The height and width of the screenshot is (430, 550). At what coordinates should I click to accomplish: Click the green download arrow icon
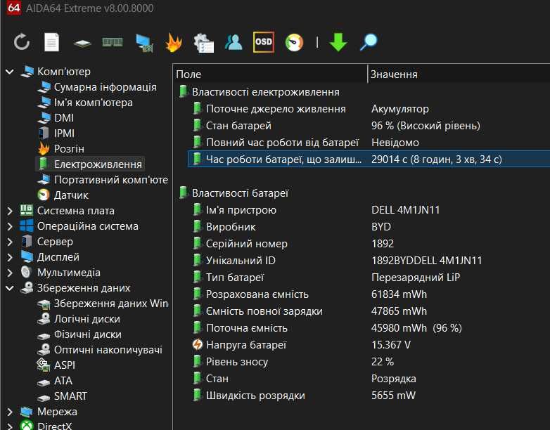338,42
